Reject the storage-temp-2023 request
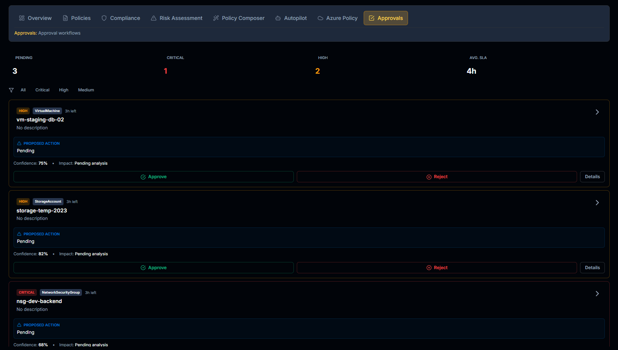 437,268
